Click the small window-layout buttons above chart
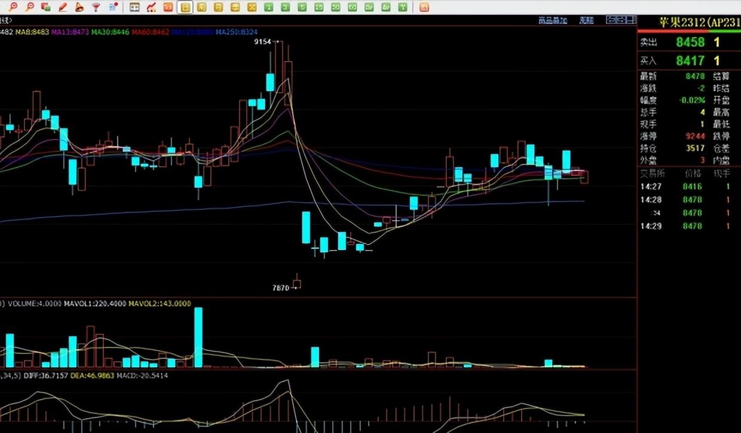The width and height of the screenshot is (741, 433). coord(621,20)
